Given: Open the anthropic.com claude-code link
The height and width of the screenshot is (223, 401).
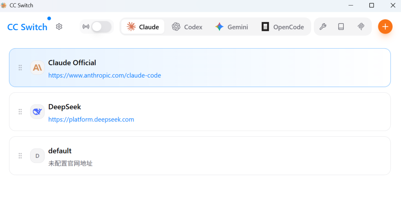Looking at the screenshot, I should point(105,75).
